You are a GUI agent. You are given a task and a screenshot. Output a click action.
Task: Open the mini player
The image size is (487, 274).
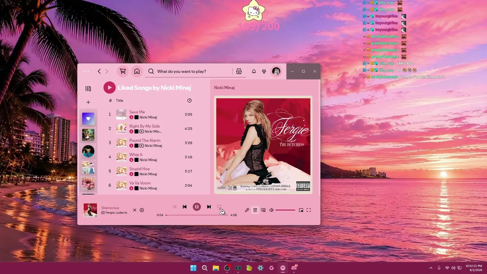point(301,210)
